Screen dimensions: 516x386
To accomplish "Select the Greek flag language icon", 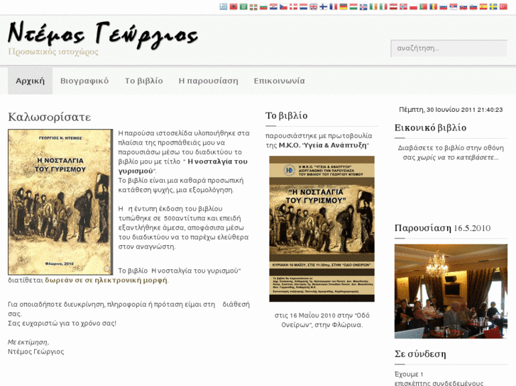I will [x=224, y=6].
